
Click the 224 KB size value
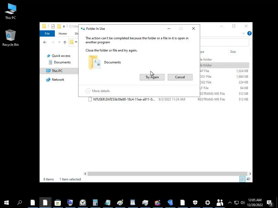(x=243, y=82)
